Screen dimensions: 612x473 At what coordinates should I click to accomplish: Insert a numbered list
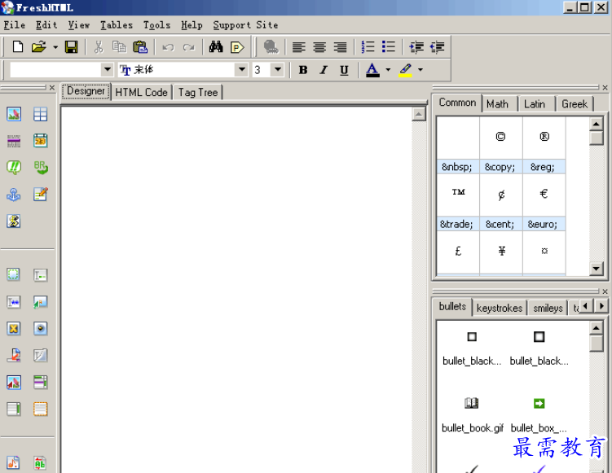click(x=368, y=46)
